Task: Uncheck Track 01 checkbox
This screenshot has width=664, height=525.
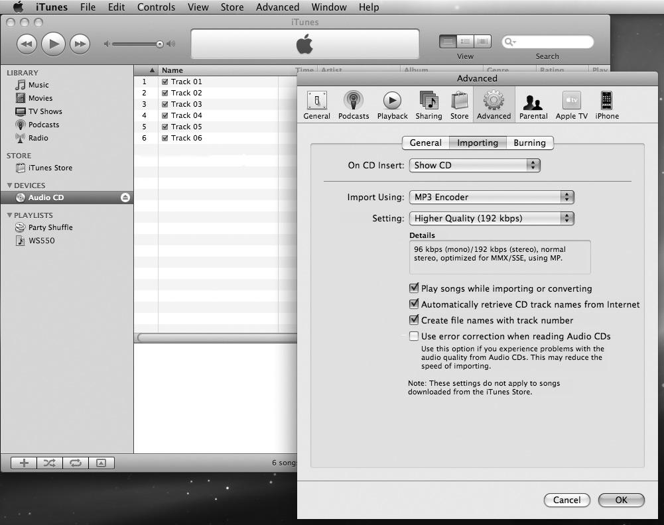Action: tap(165, 82)
